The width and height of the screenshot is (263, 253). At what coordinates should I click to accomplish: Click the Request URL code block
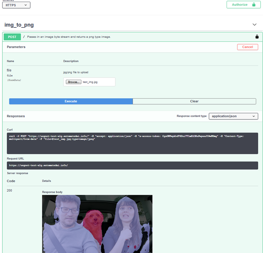pos(132,166)
